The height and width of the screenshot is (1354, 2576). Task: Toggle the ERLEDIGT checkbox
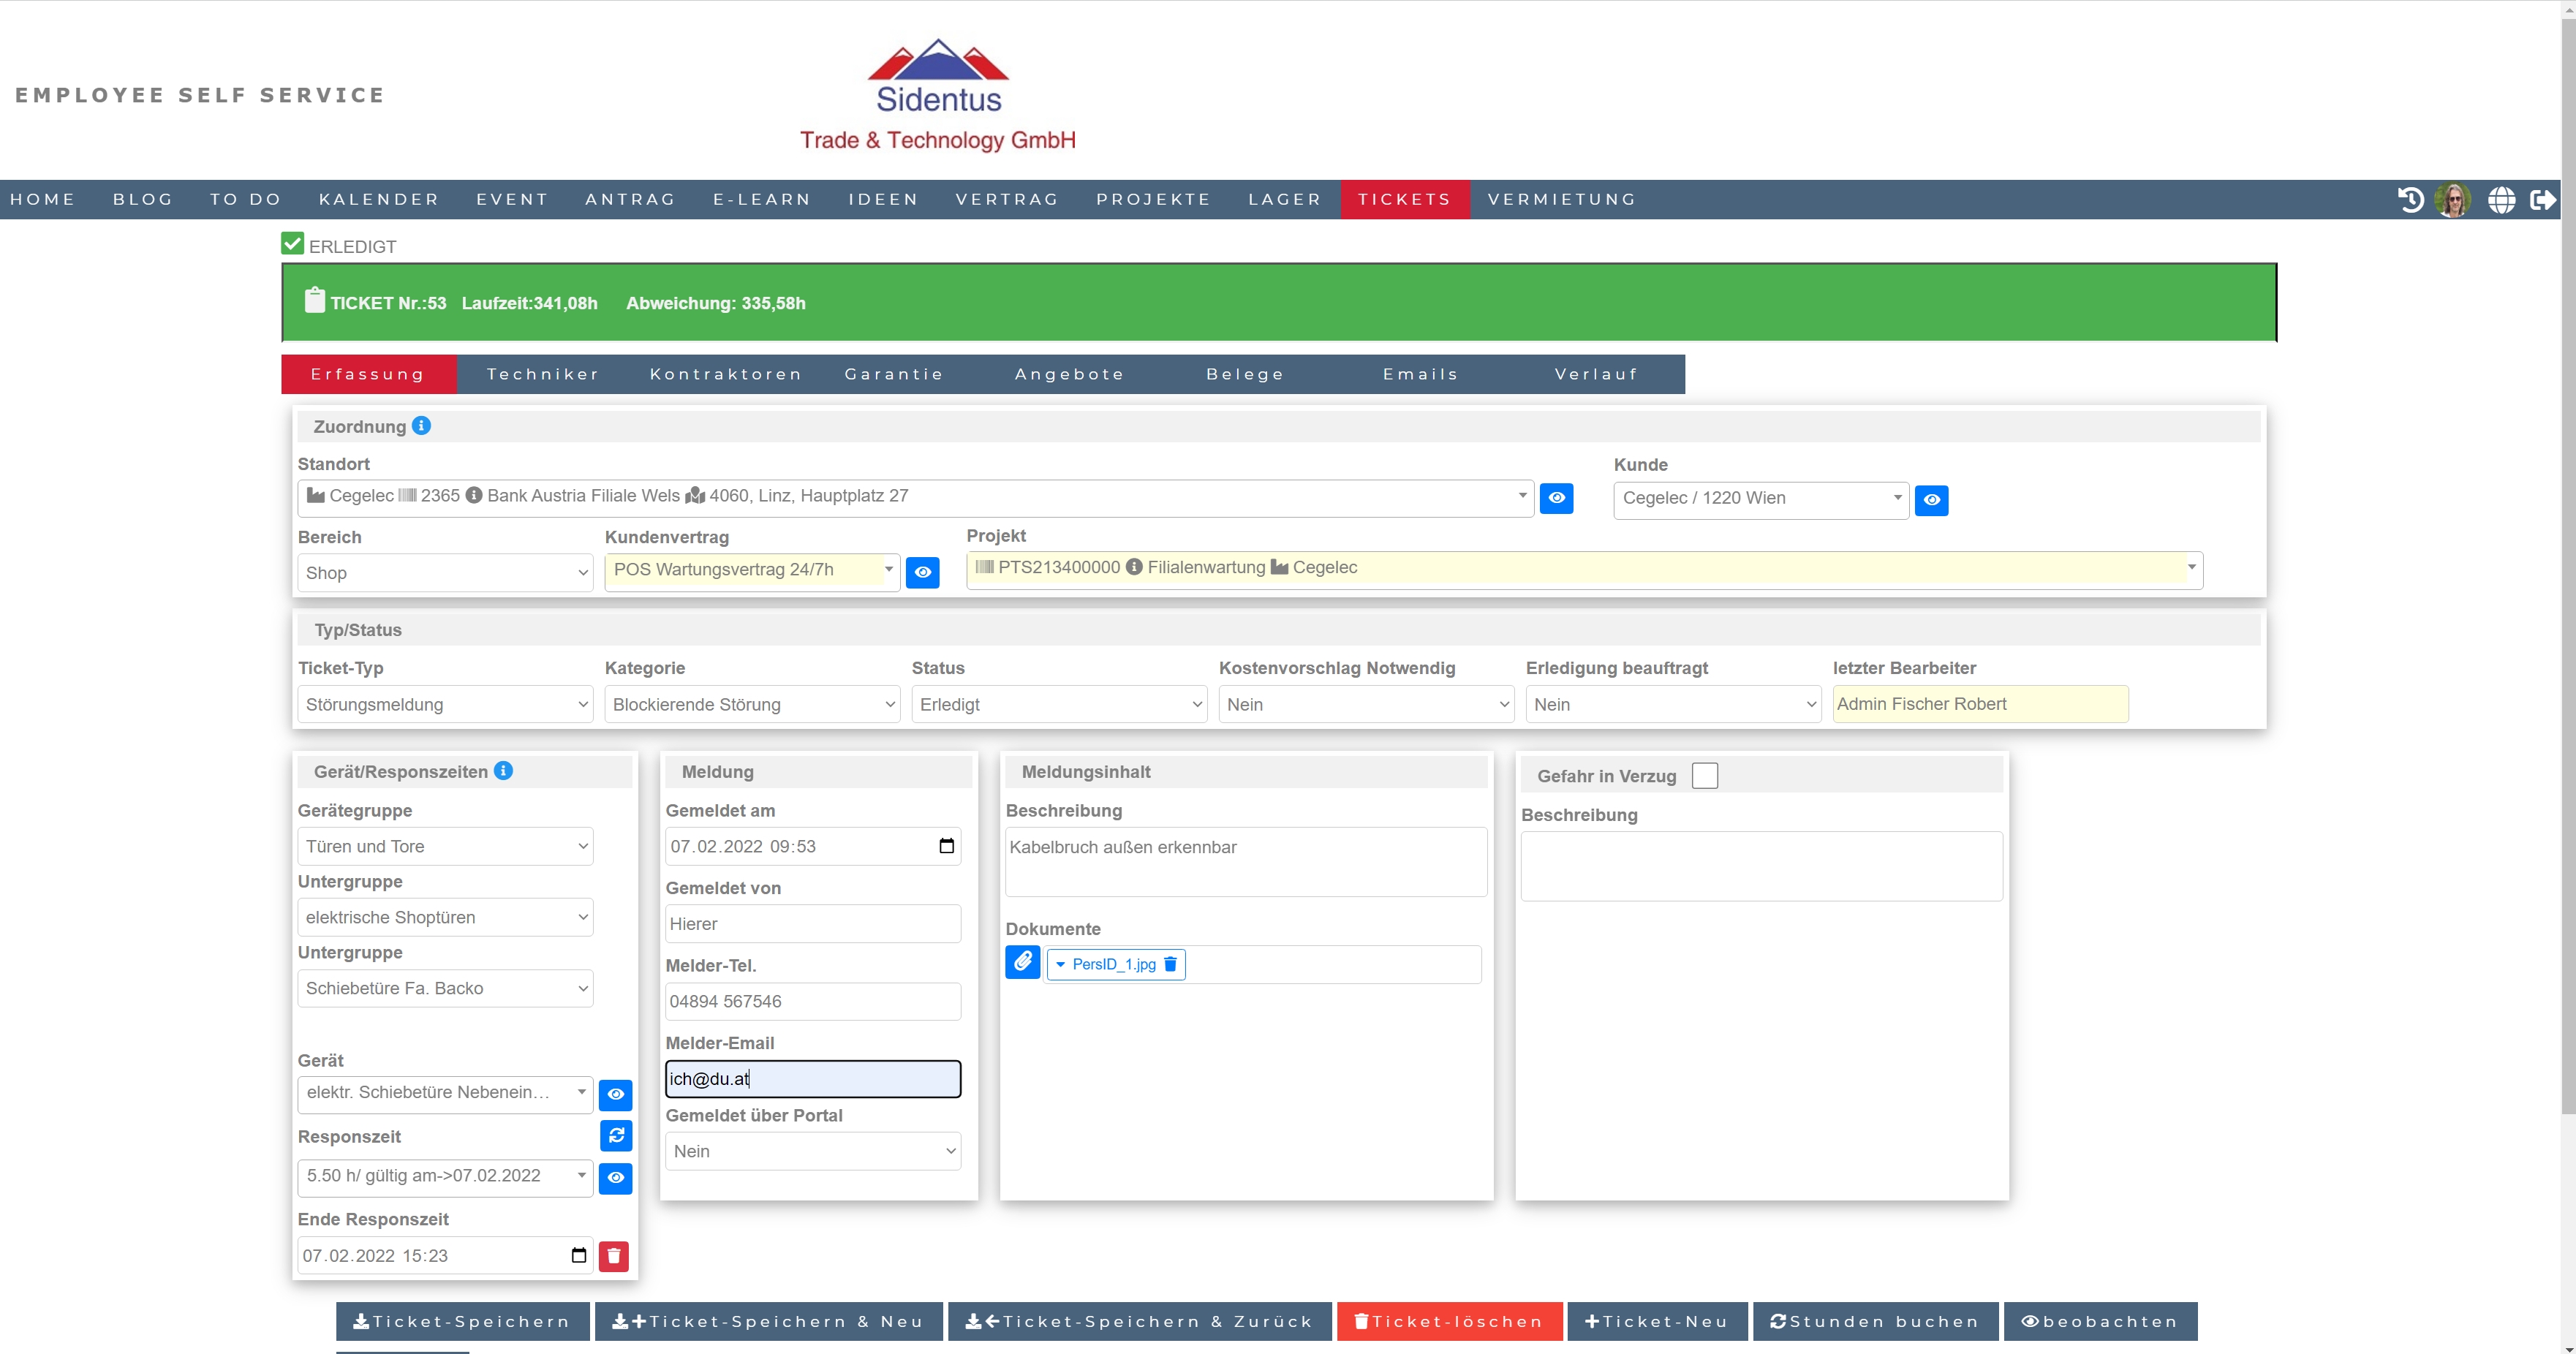click(x=292, y=244)
